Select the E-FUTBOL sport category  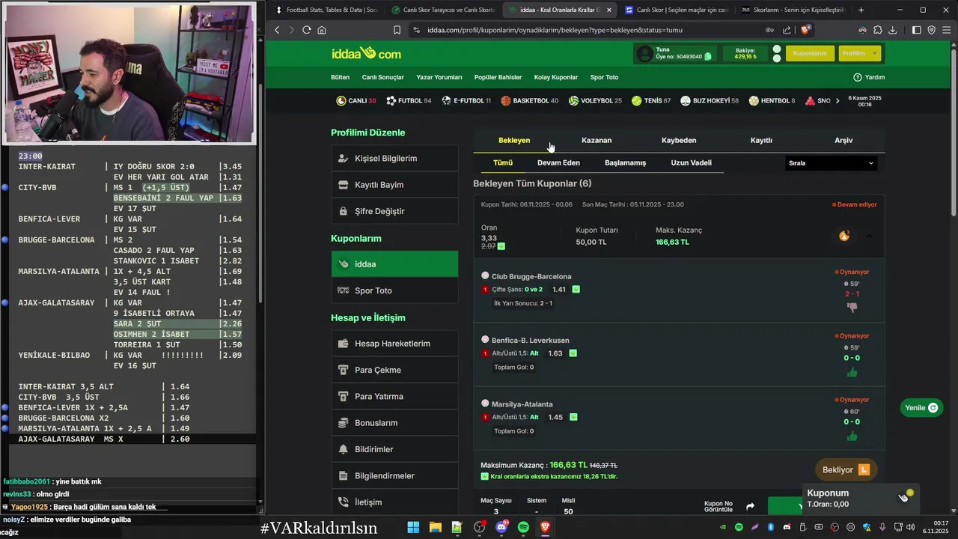466,100
